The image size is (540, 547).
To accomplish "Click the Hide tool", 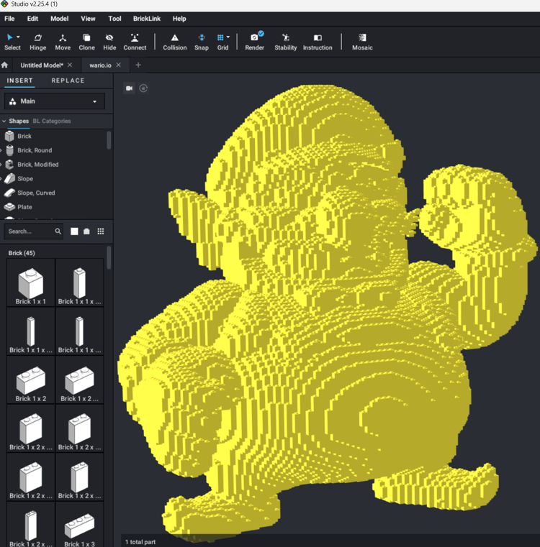I will coord(109,42).
